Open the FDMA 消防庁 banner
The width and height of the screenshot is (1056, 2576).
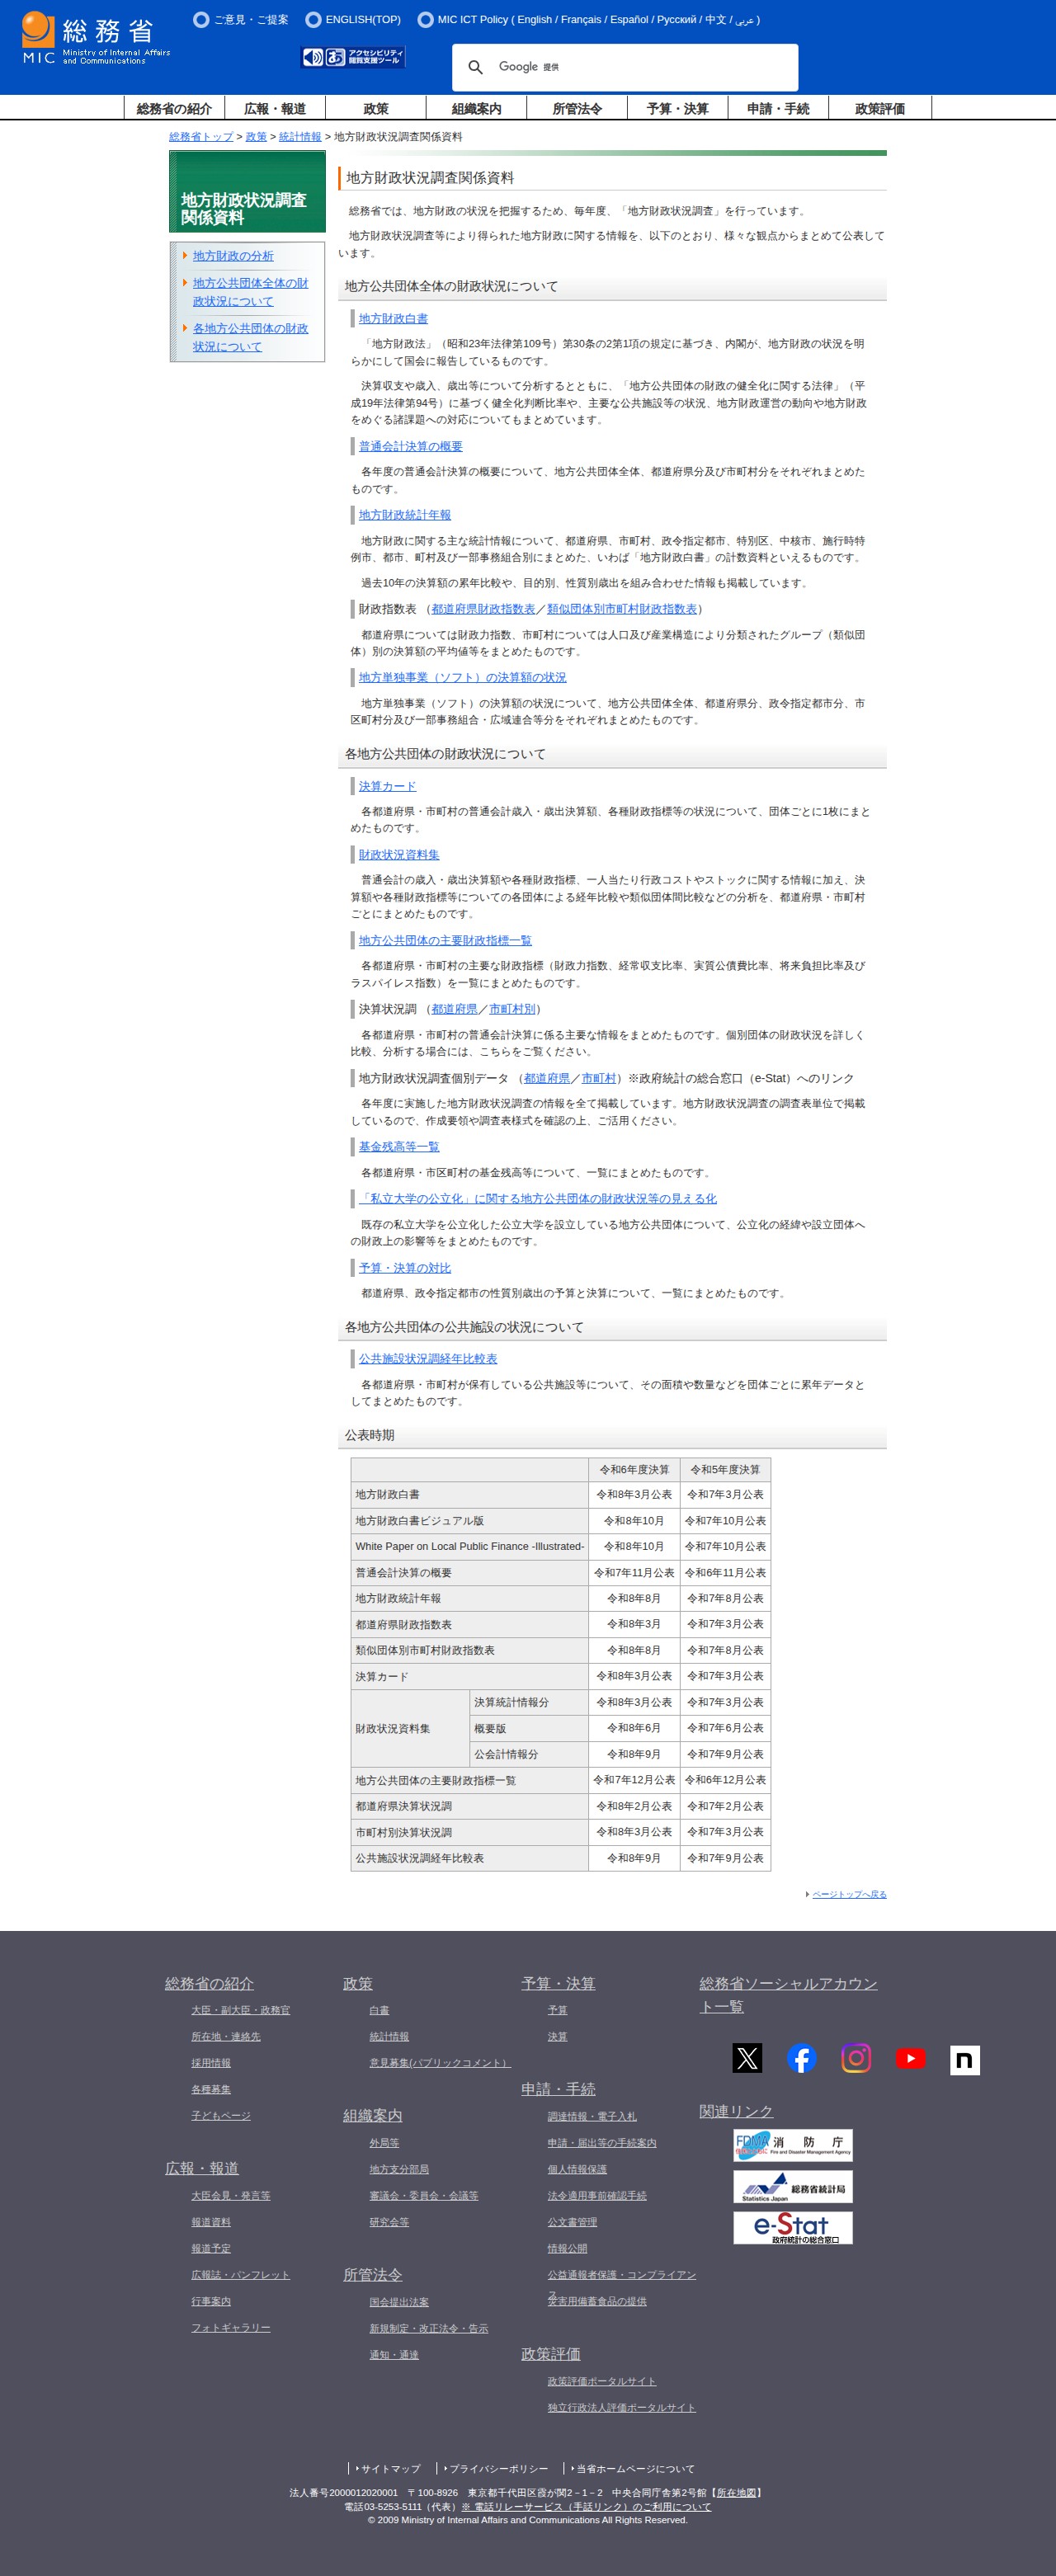(793, 2145)
